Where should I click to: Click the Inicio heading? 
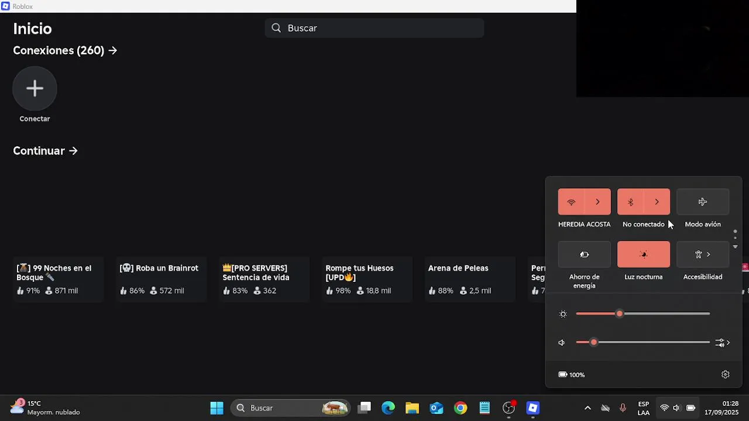click(32, 29)
